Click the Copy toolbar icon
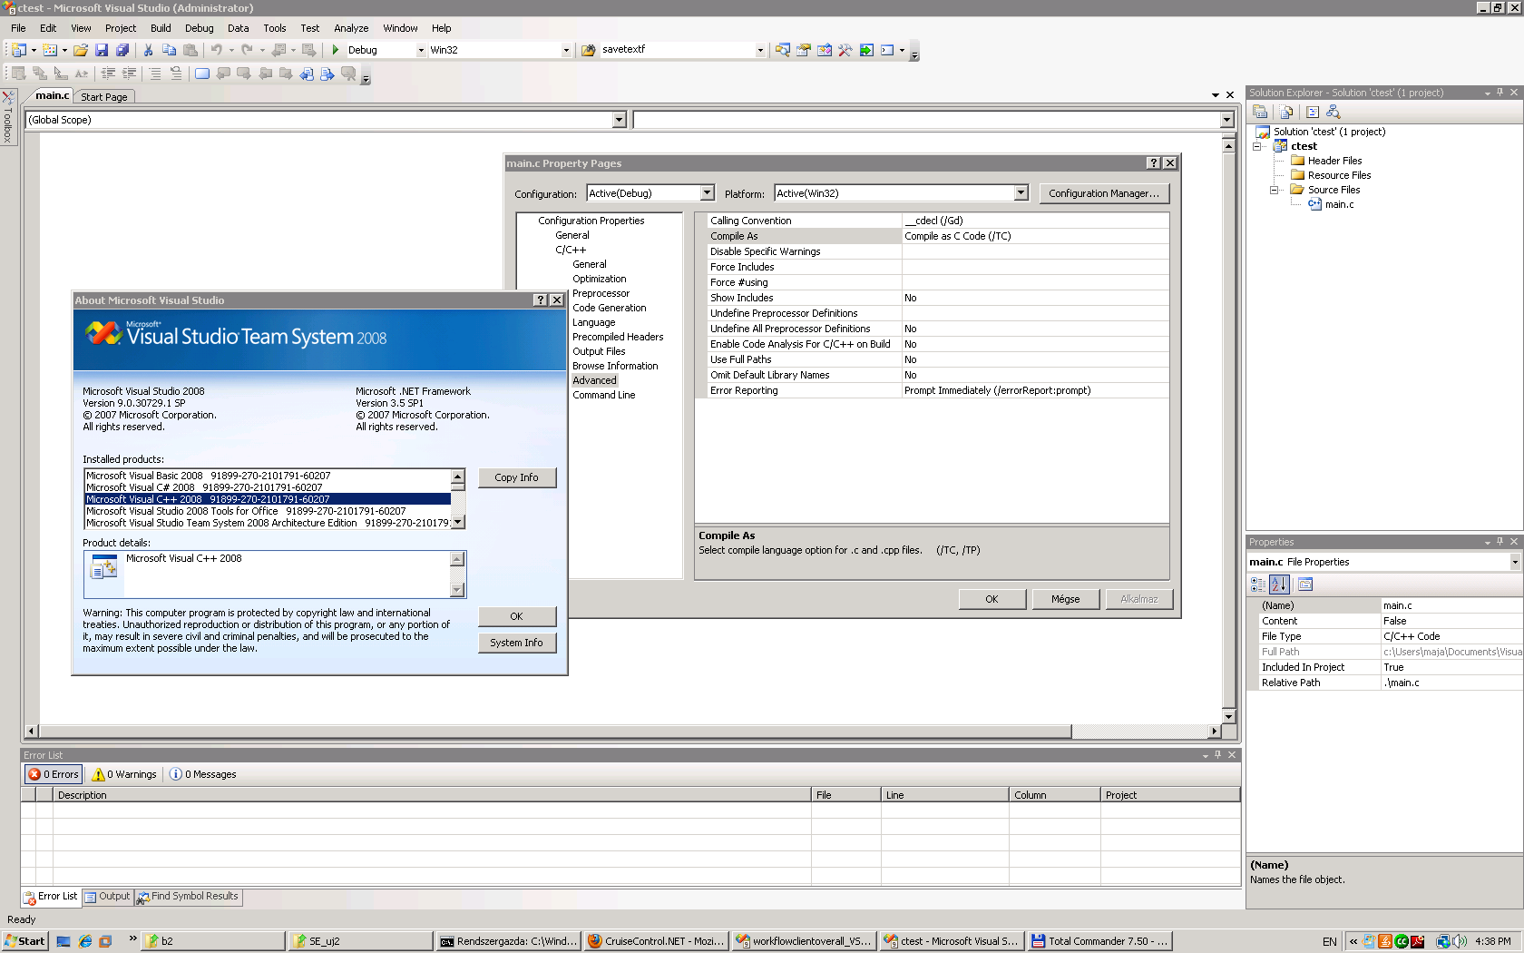Viewport: 1524px width, 953px height. (169, 50)
